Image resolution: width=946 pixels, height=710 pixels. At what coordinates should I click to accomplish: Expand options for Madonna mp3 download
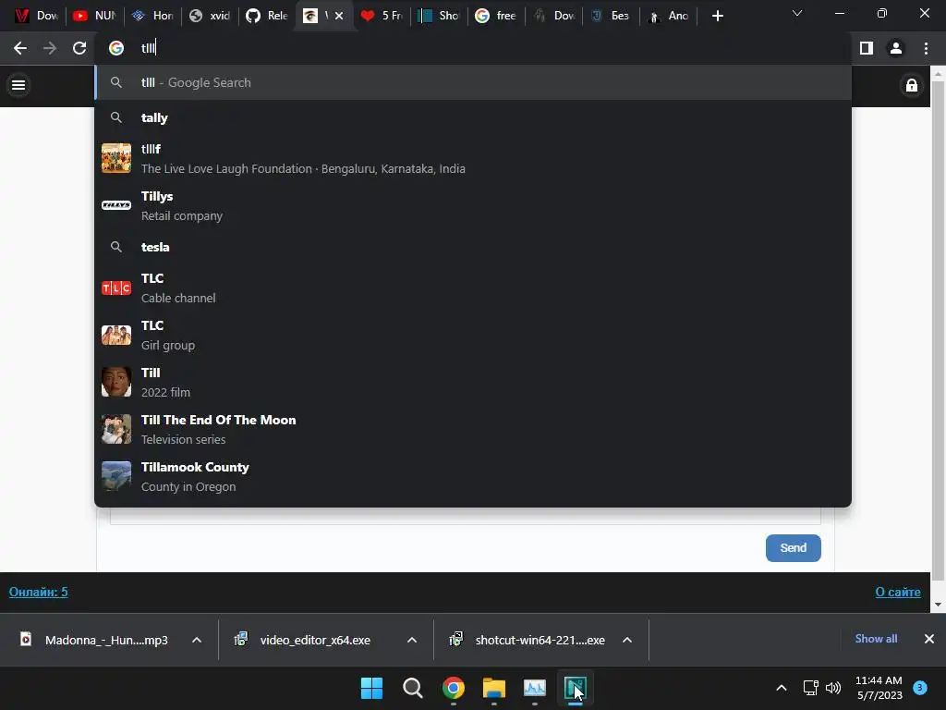coord(197,640)
